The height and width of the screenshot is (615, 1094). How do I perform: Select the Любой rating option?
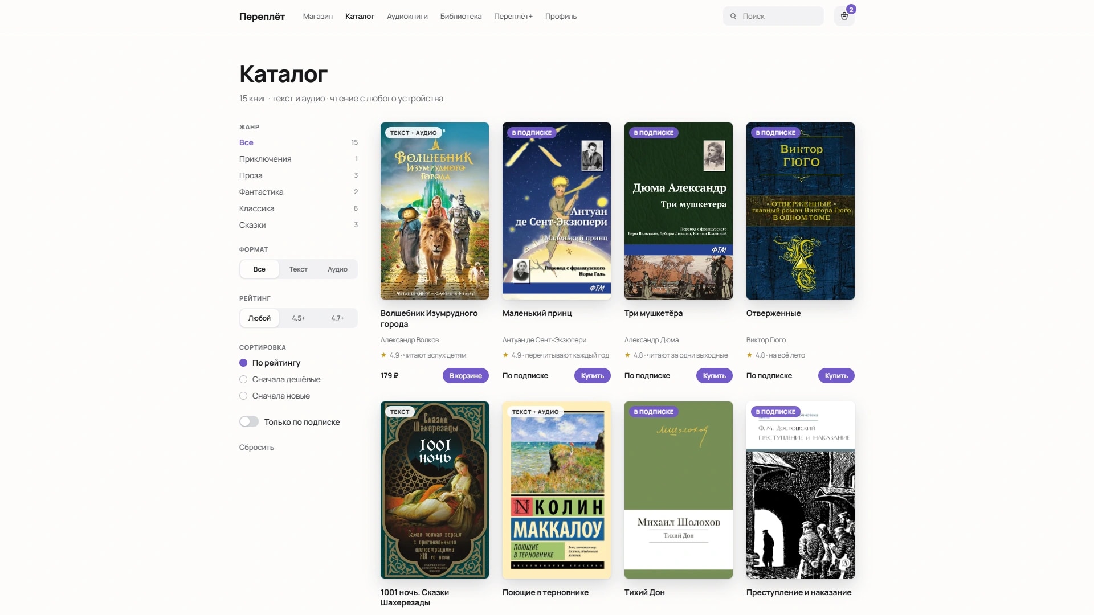click(x=259, y=318)
